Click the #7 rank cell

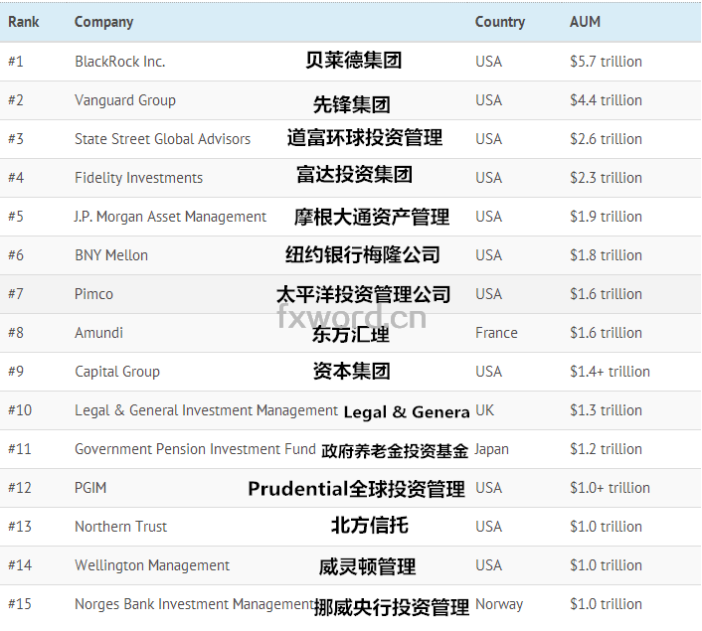click(16, 294)
